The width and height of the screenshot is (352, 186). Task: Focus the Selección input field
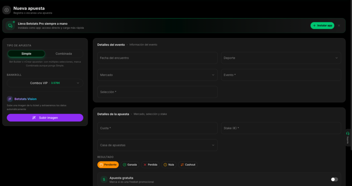tap(157, 92)
